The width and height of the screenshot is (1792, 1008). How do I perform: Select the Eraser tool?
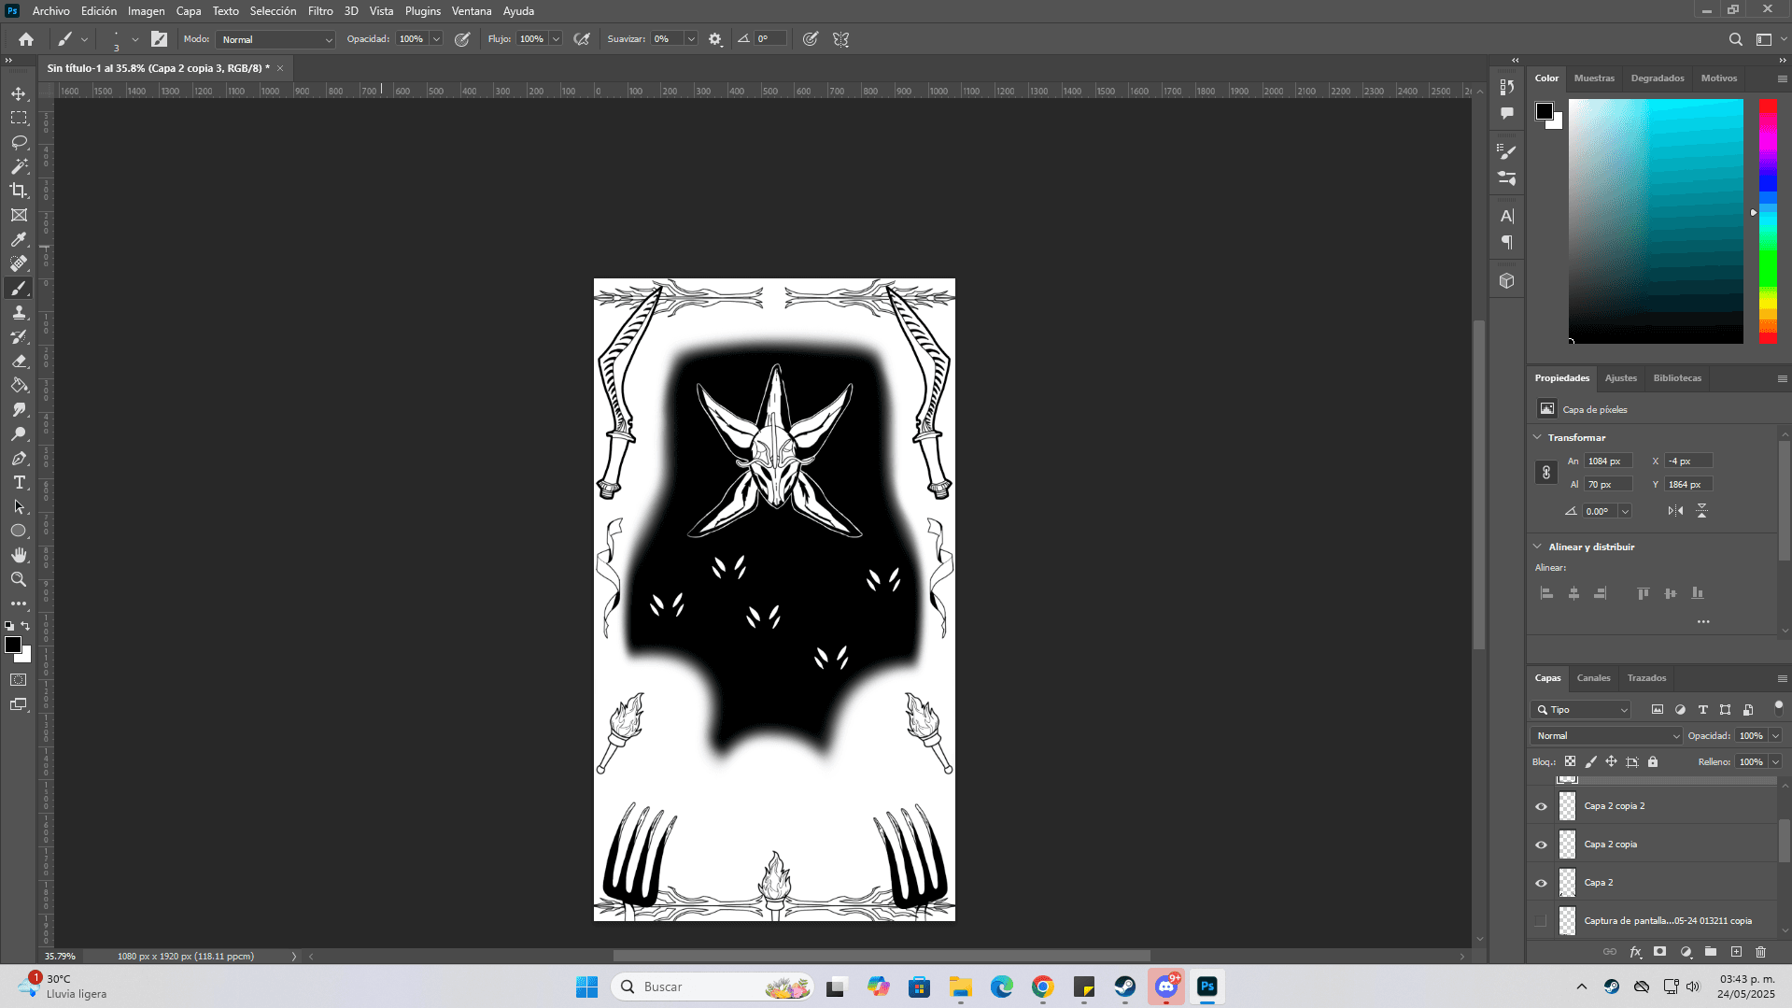[19, 362]
